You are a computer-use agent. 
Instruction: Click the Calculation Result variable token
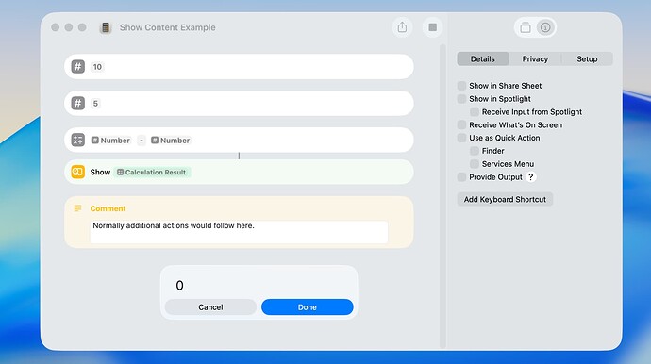click(152, 173)
